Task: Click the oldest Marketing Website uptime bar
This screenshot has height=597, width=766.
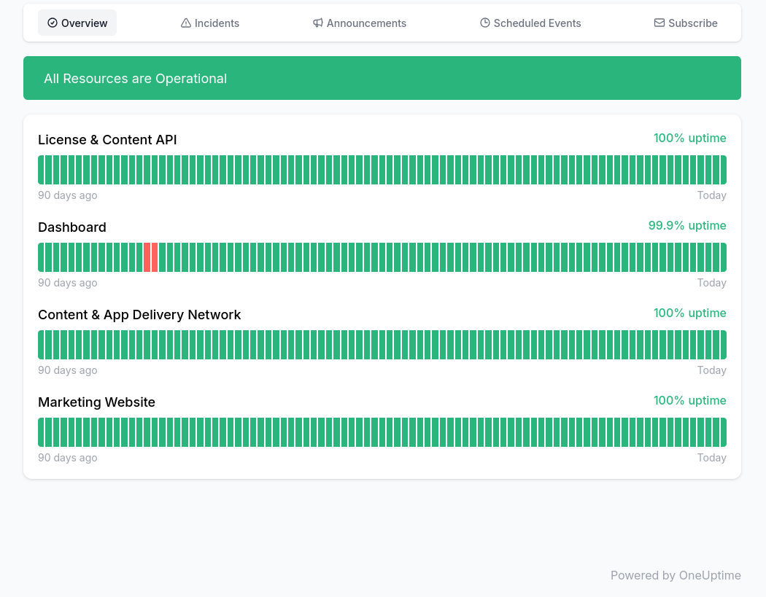Action: [x=42, y=432]
